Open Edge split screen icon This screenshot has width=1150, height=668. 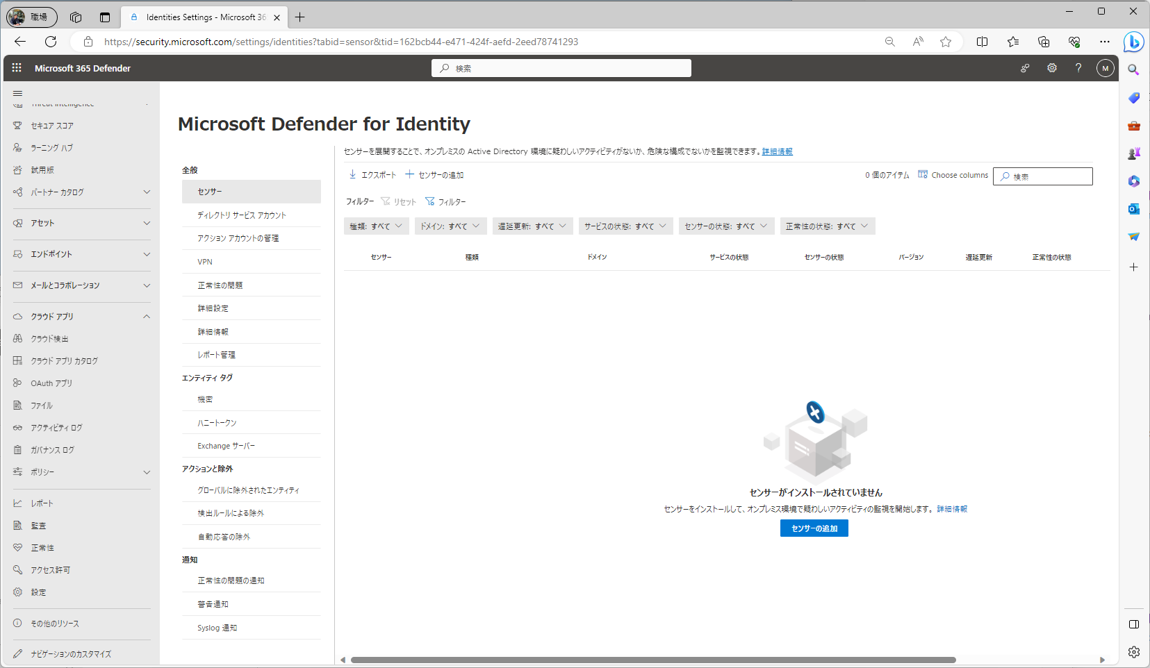pyautogui.click(x=982, y=42)
